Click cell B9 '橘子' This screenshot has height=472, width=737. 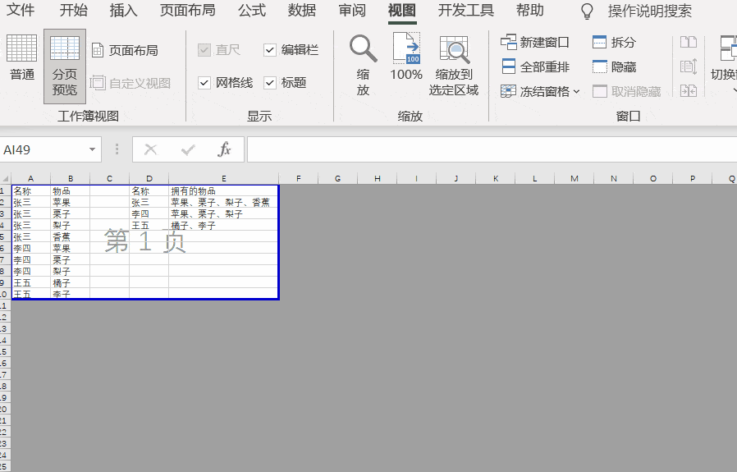click(70, 283)
